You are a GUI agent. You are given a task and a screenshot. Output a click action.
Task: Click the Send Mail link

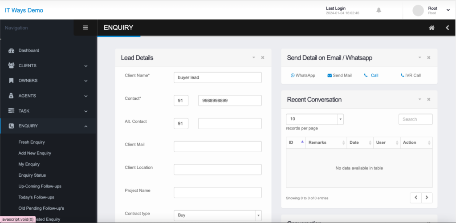click(339, 75)
